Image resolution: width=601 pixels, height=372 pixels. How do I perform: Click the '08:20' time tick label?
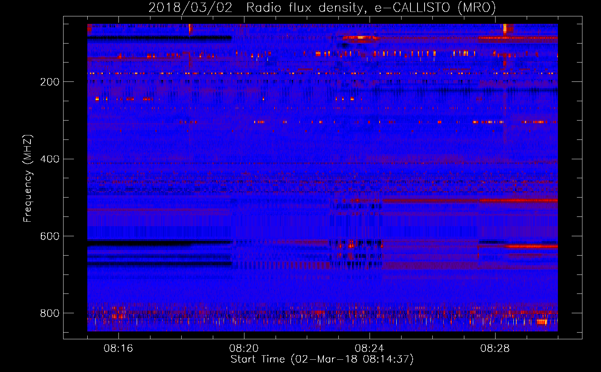pos(244,349)
